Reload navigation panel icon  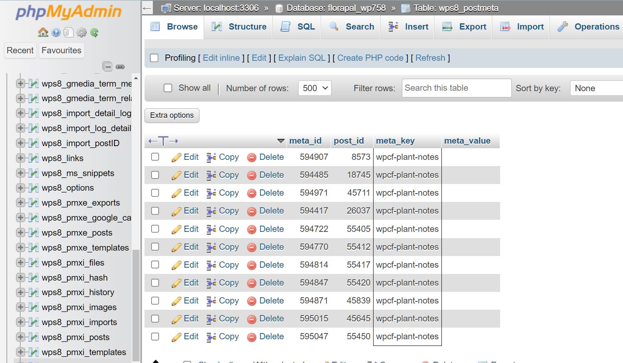tap(95, 32)
